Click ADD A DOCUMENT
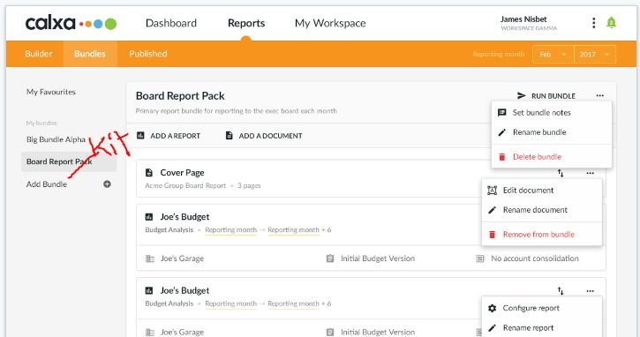640x337 pixels. point(264,136)
